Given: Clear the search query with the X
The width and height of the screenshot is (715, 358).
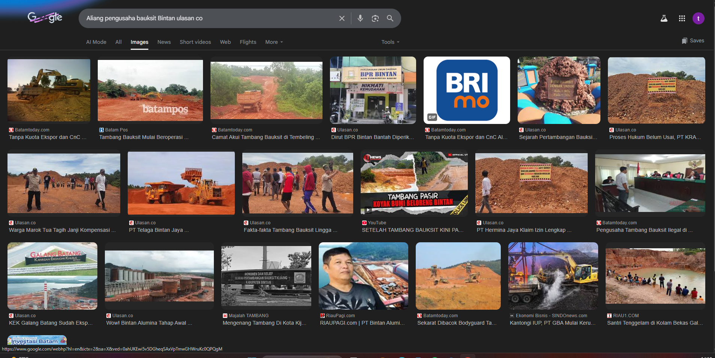Looking at the screenshot, I should pyautogui.click(x=342, y=18).
